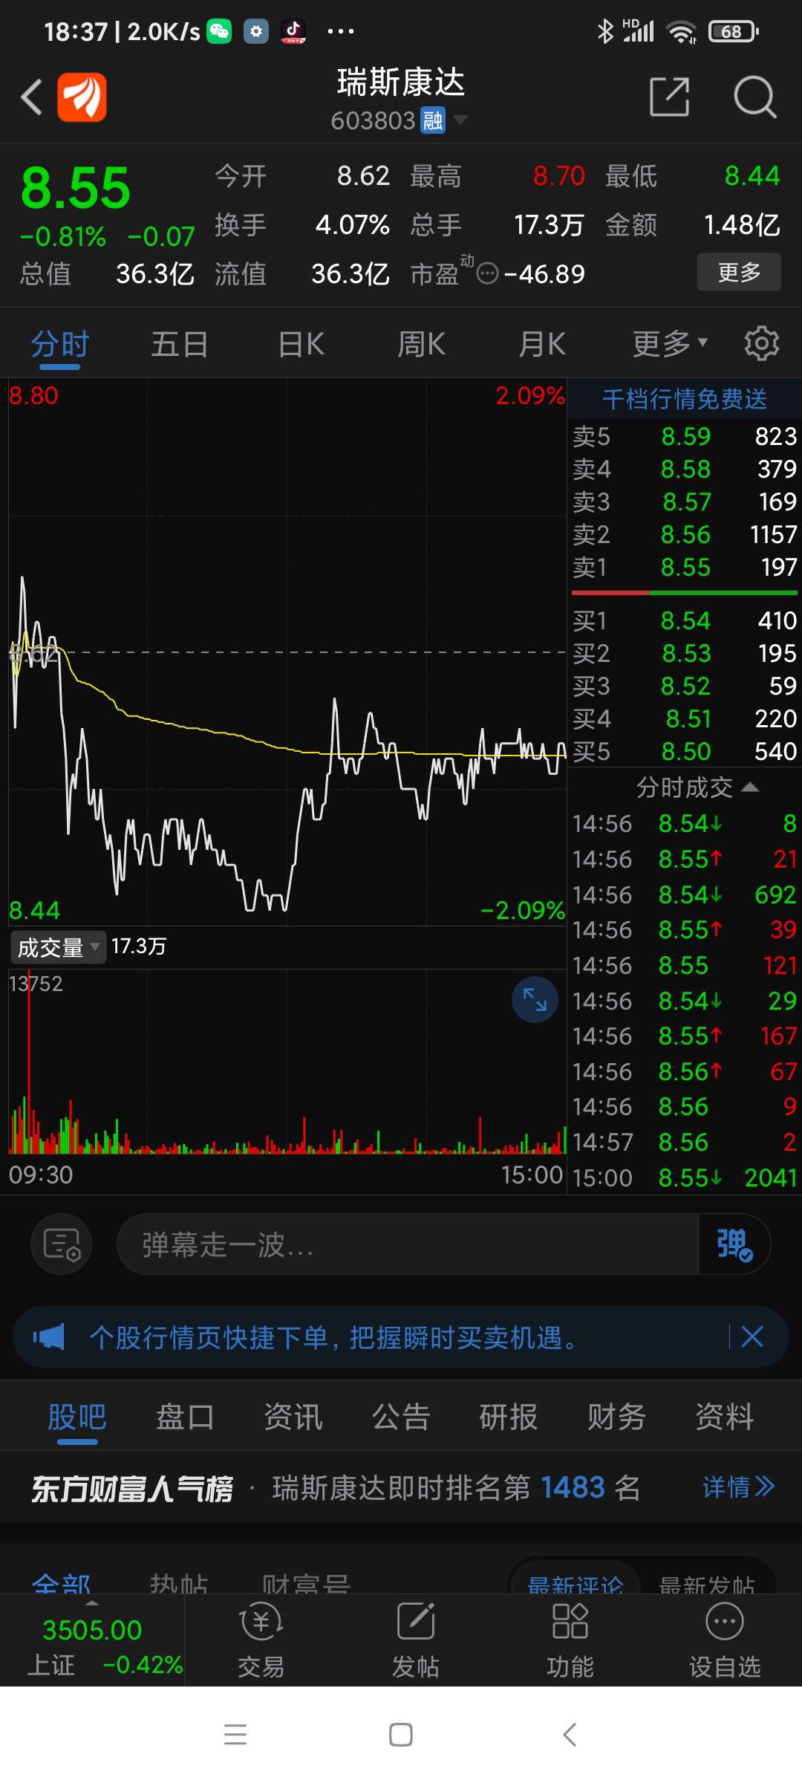This screenshot has height=1783, width=802.
Task: Open the danmaku settings icon
Action: (x=61, y=1244)
